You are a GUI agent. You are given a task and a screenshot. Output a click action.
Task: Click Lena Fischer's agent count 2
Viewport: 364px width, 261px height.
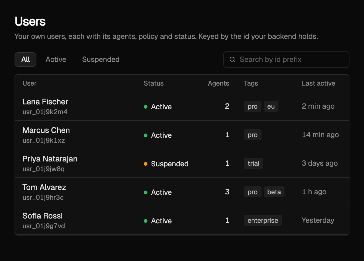(x=227, y=106)
